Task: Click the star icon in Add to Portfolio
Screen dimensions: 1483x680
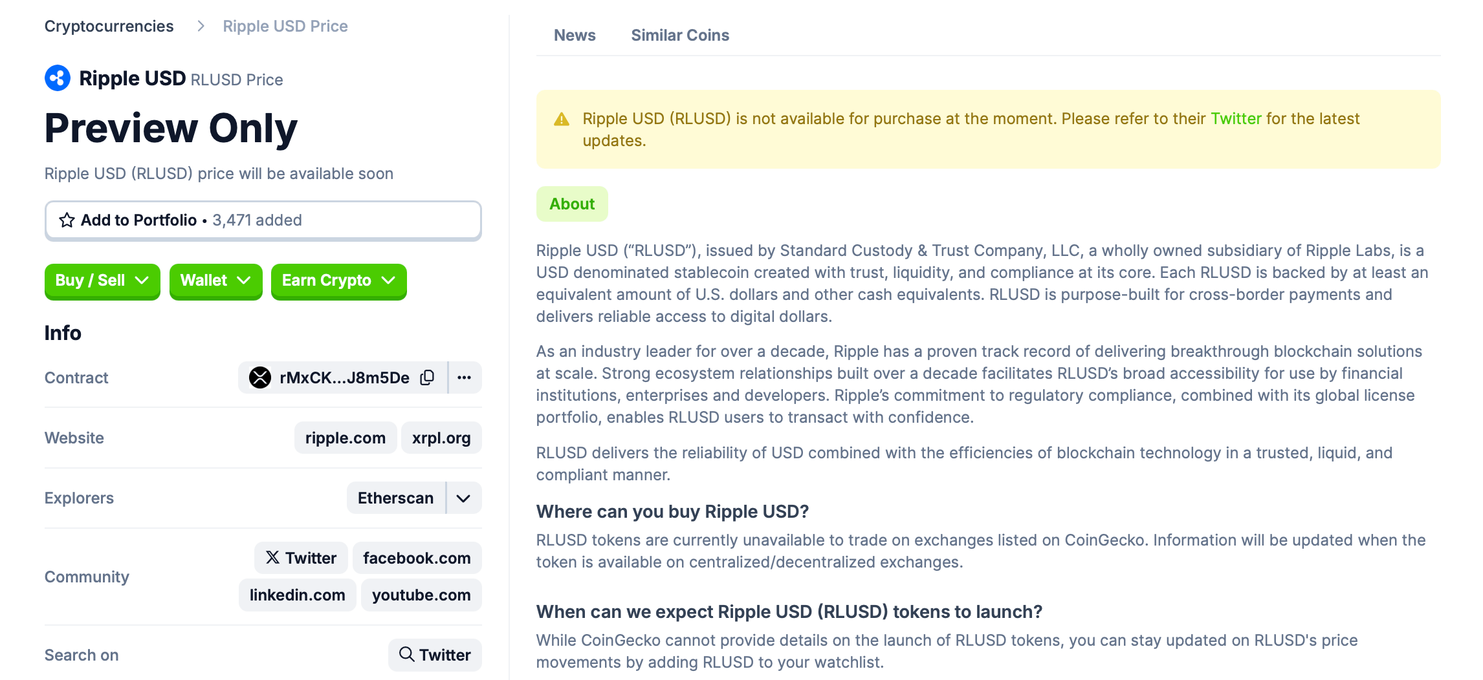Action: point(67,220)
